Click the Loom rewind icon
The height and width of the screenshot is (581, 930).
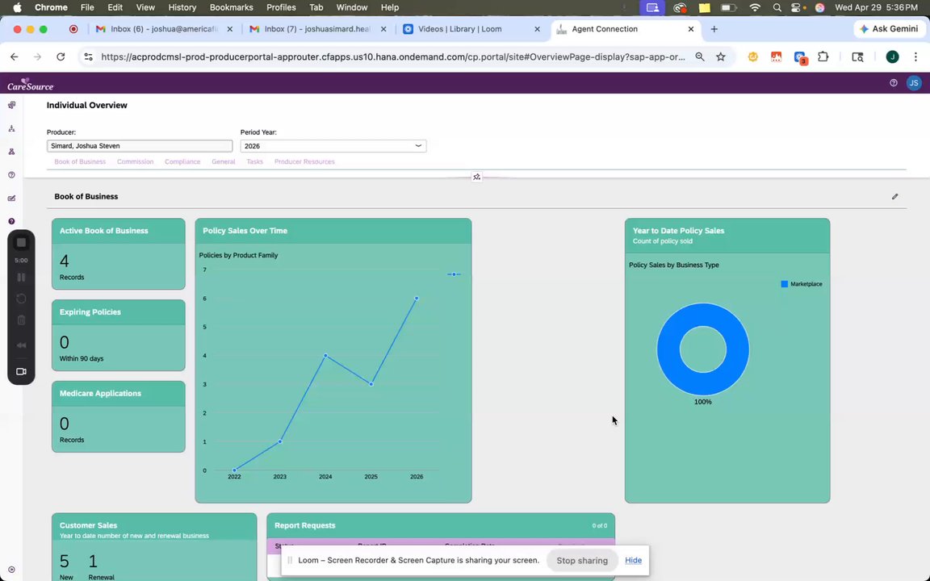coord(21,345)
